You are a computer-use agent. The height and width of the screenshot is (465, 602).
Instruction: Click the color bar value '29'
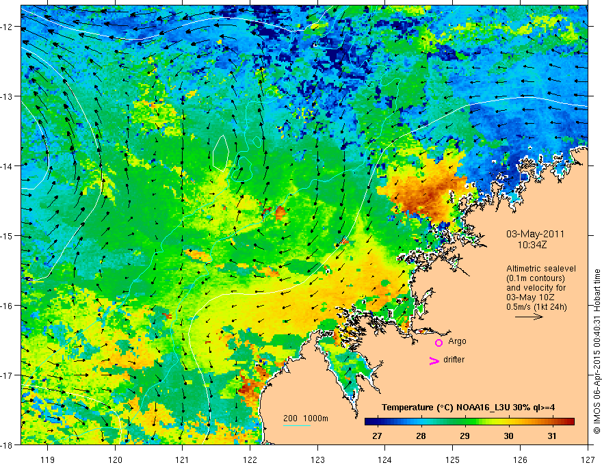(464, 436)
